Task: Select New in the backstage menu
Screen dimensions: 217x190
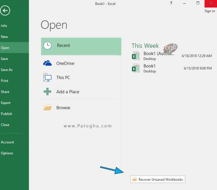Action: 4,37
